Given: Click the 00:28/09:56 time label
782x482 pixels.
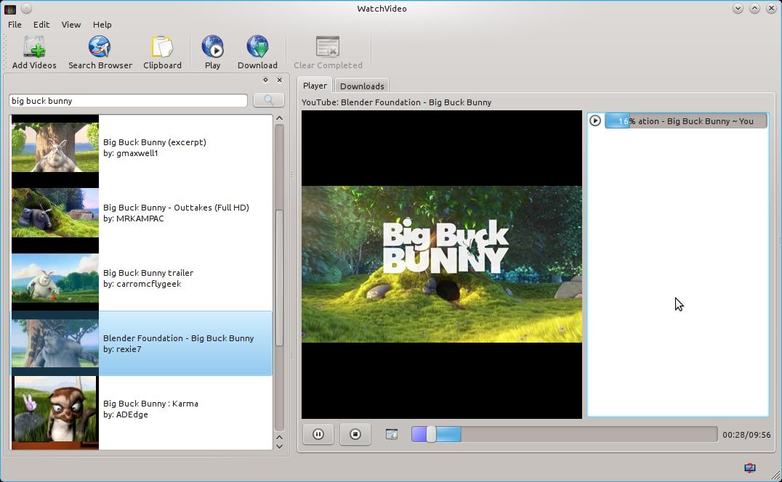Looking at the screenshot, I should (x=746, y=435).
